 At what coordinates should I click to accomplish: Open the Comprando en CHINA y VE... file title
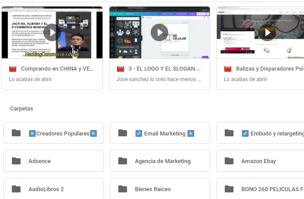point(57,69)
